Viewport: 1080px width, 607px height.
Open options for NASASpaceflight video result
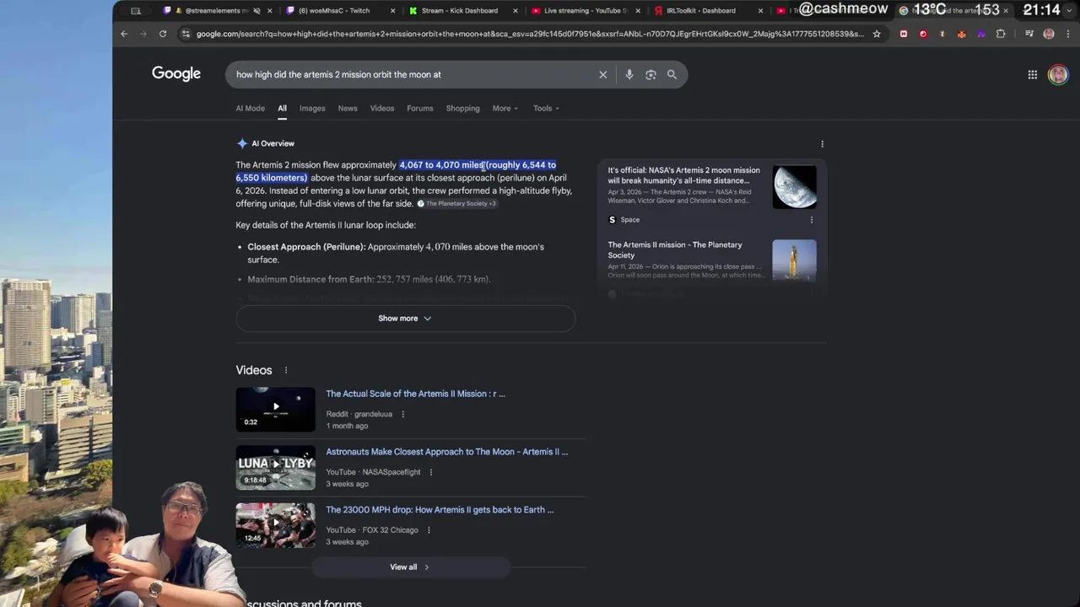430,472
